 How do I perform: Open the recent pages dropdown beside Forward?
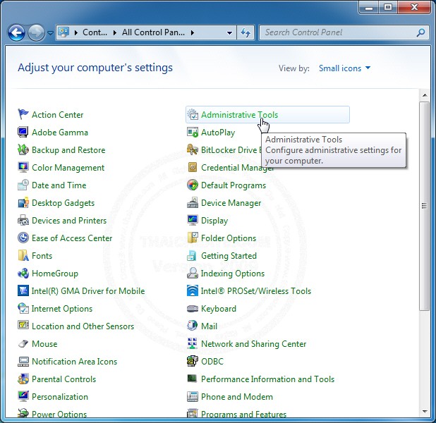[x=50, y=33]
